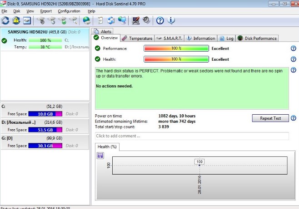Image resolution: width=299 pixels, height=209 pixels.
Task: Click the '3 839' start/stop count value
Action: point(164,127)
